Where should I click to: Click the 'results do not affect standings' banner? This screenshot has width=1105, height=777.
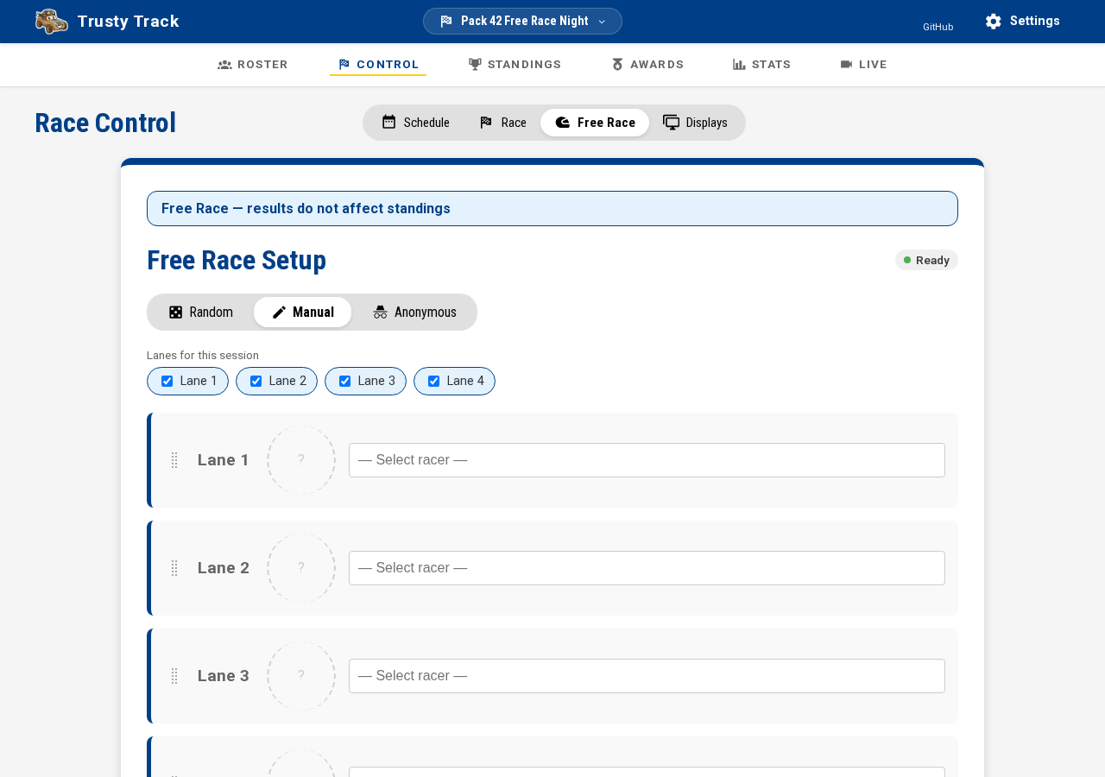coord(552,209)
